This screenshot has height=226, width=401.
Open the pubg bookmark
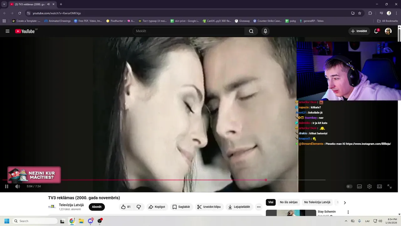(290, 21)
